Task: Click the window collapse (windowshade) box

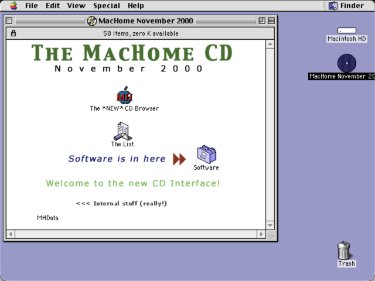Action: (271, 21)
